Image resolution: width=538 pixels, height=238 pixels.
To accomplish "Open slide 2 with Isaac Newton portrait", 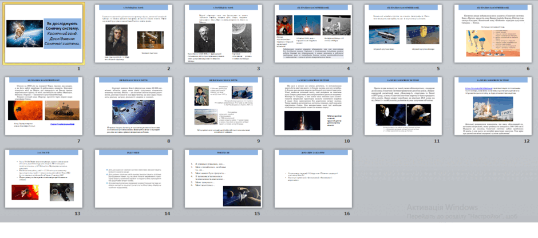I will click(133, 34).
